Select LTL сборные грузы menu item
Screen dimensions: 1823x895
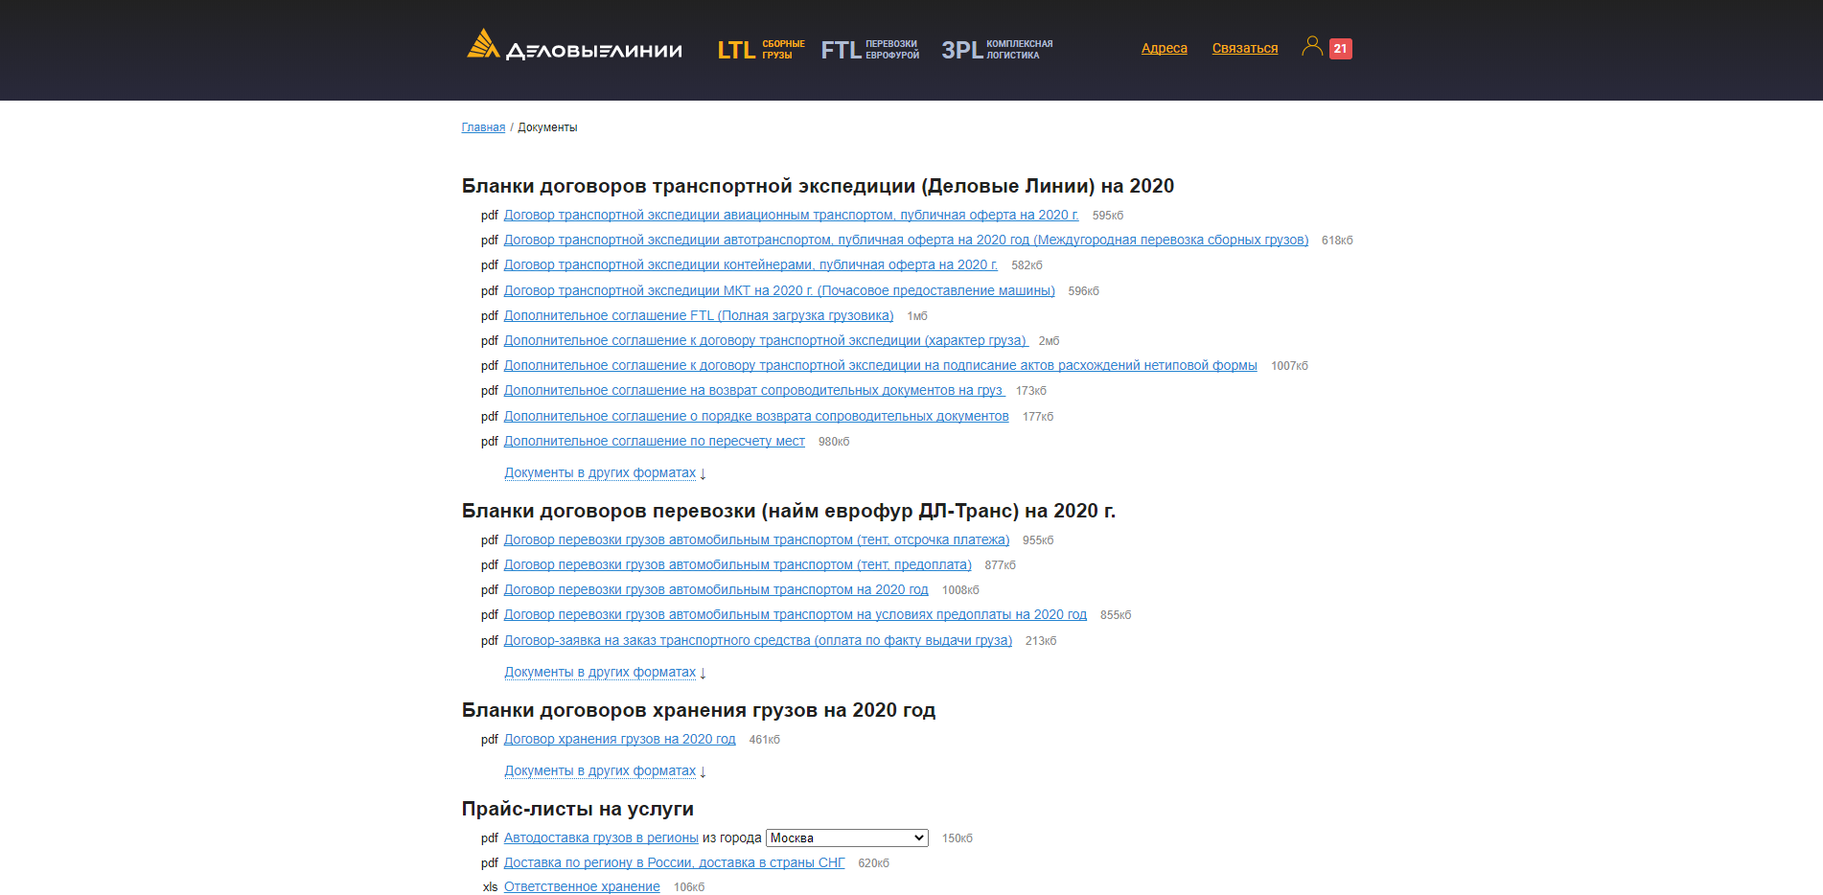click(x=761, y=50)
